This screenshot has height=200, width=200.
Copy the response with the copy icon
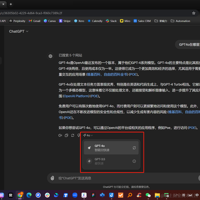(x=67, y=135)
